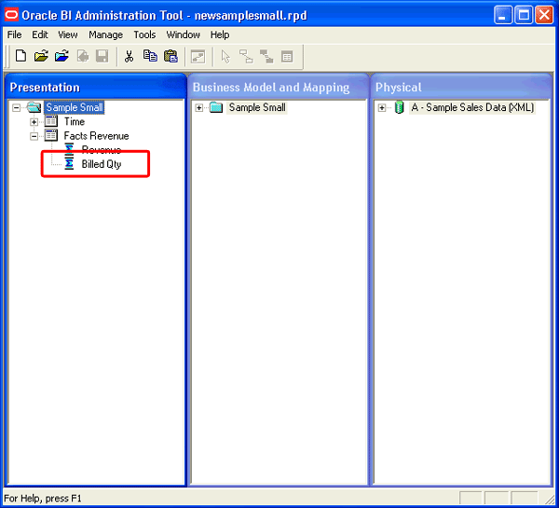The width and height of the screenshot is (559, 508).
Task: Expand the Time presentation table
Action: pyautogui.click(x=34, y=122)
